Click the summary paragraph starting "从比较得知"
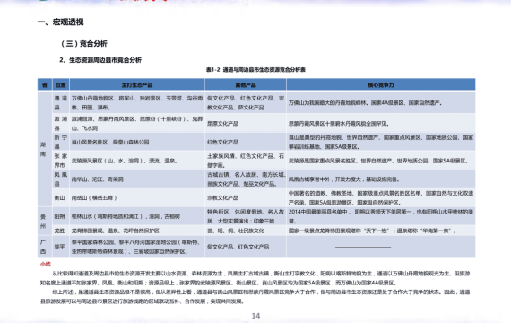Image resolution: width=511 pixels, height=323 pixels. tap(255, 278)
